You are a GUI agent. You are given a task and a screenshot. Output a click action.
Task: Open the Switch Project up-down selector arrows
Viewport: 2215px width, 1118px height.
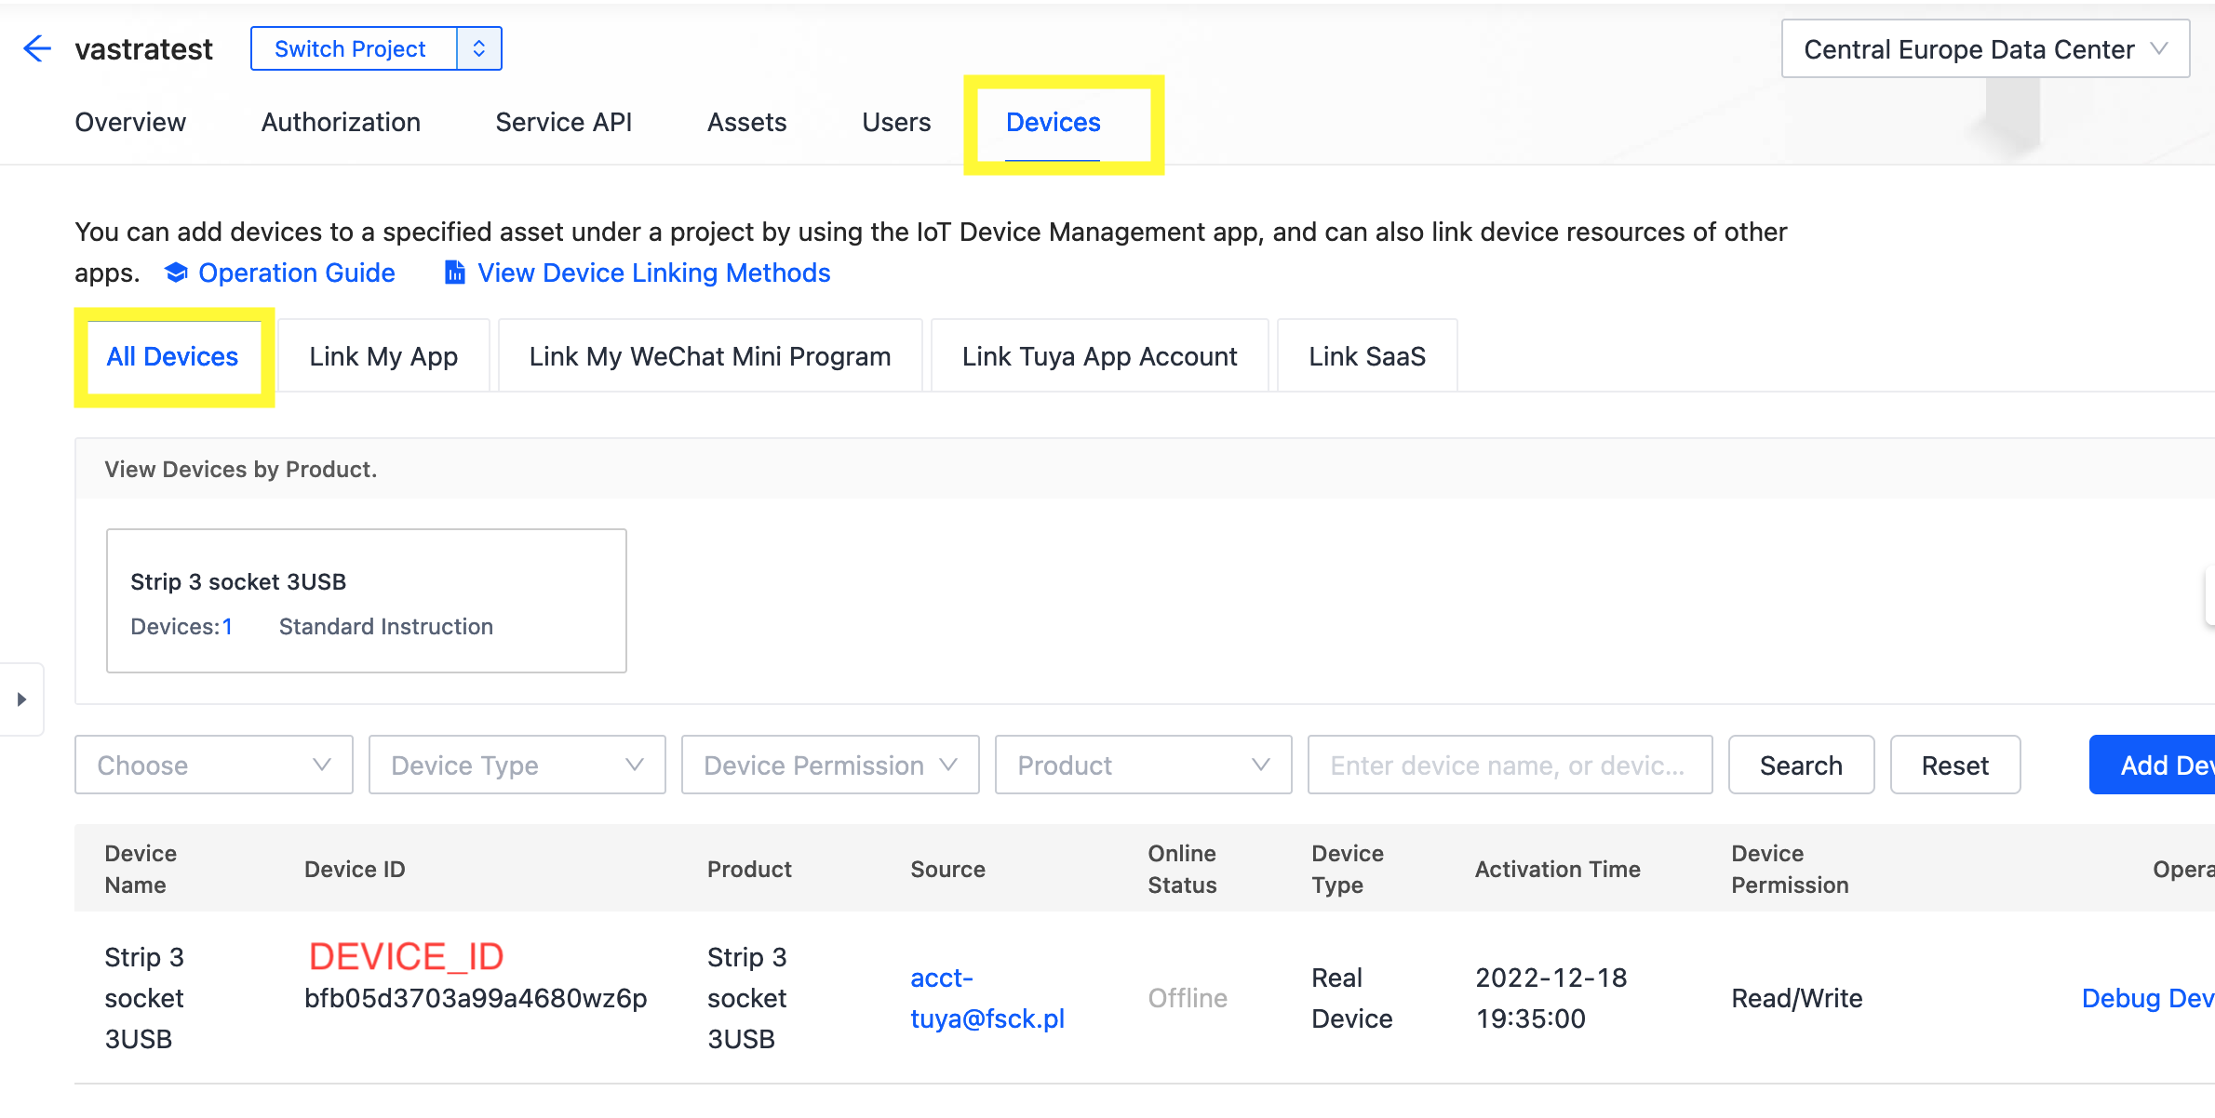coord(479,48)
